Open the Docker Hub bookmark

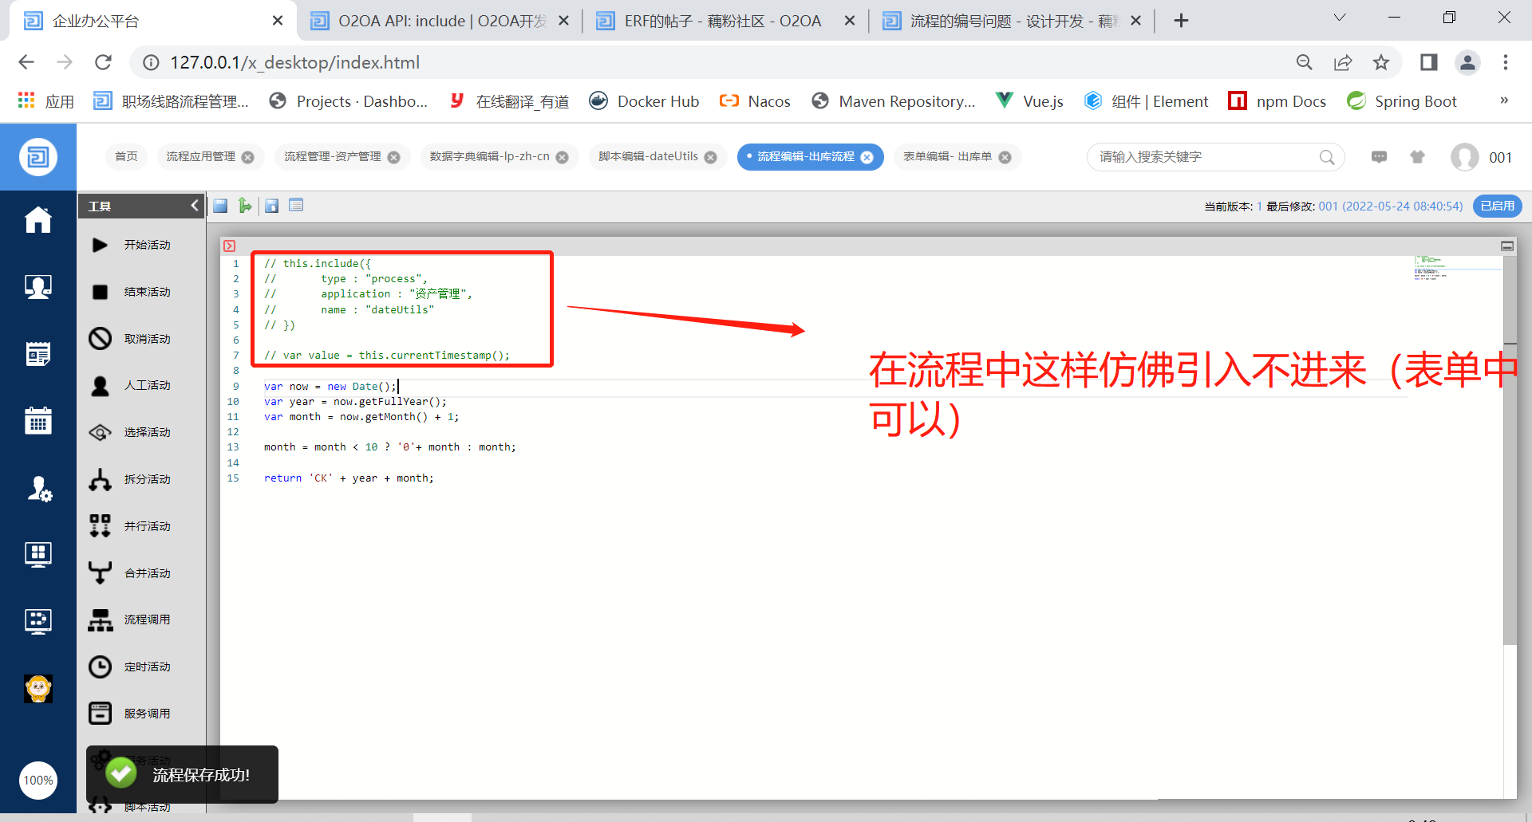pos(644,101)
